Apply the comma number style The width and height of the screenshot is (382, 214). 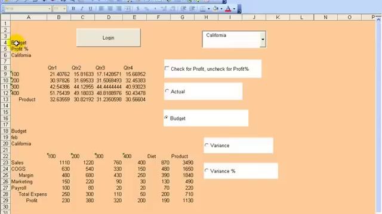[155, 8]
